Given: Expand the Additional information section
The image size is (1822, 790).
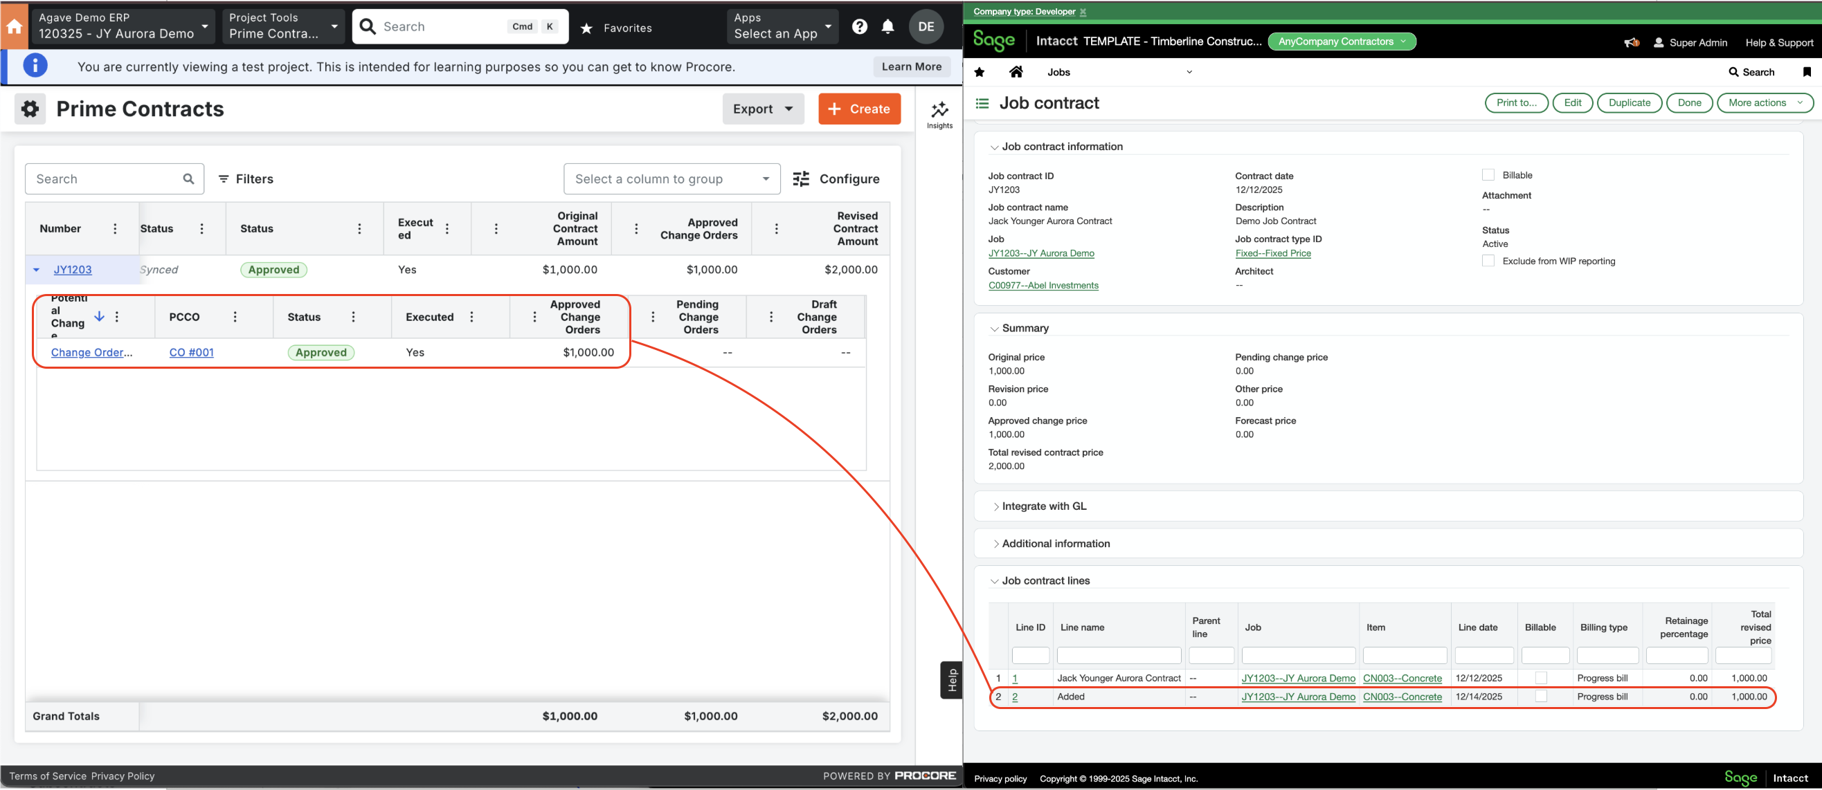Looking at the screenshot, I should (x=996, y=544).
